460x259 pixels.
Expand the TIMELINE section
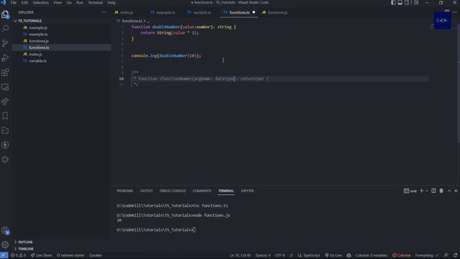pos(26,249)
